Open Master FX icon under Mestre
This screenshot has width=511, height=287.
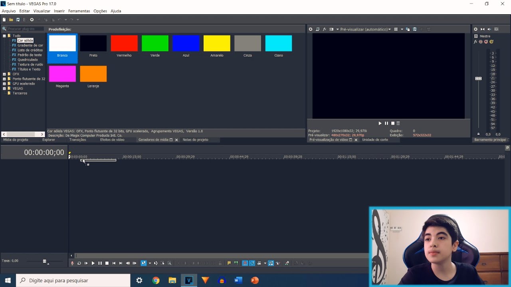pos(476,41)
